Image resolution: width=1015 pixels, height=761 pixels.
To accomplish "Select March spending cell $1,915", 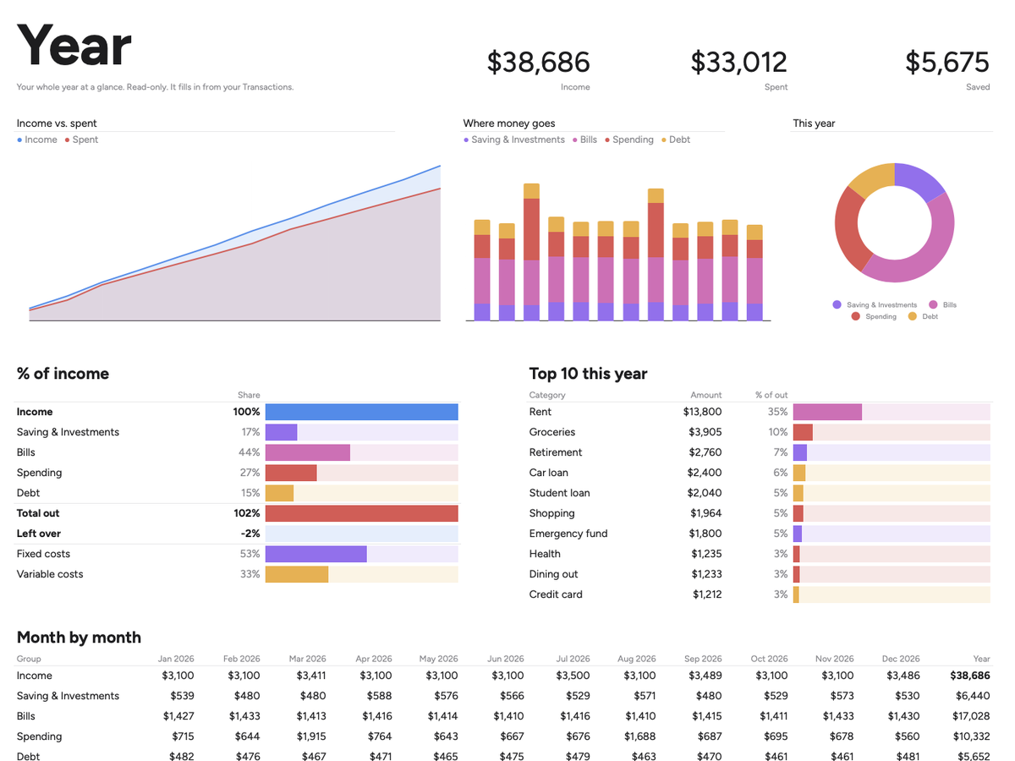I will [x=312, y=736].
